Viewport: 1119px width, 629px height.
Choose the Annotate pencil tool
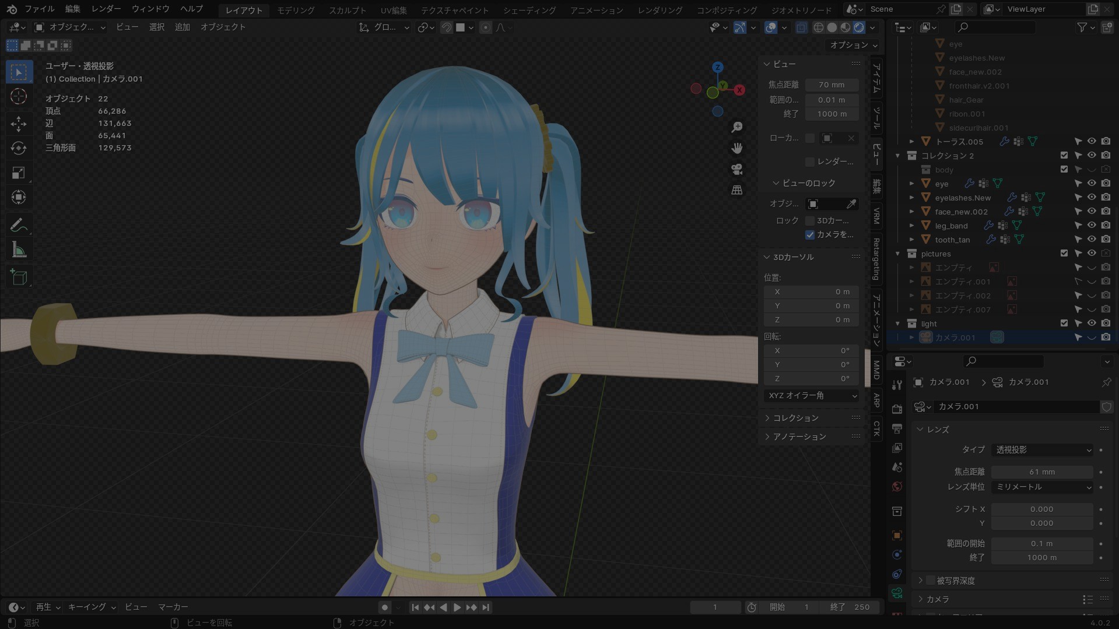[19, 225]
